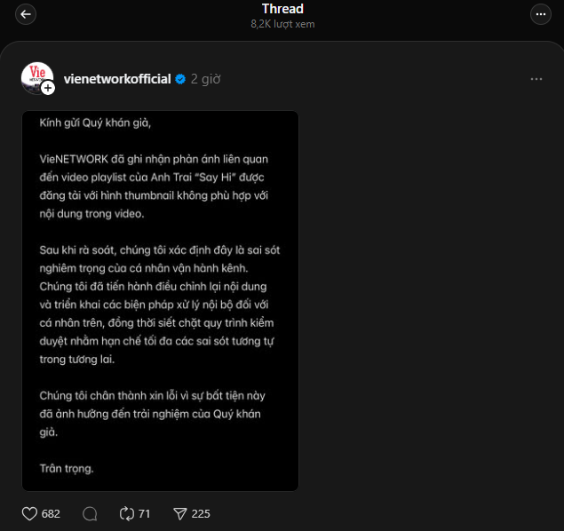Open the announcement image attachment
Image resolution: width=564 pixels, height=531 pixels.
pyautogui.click(x=160, y=300)
